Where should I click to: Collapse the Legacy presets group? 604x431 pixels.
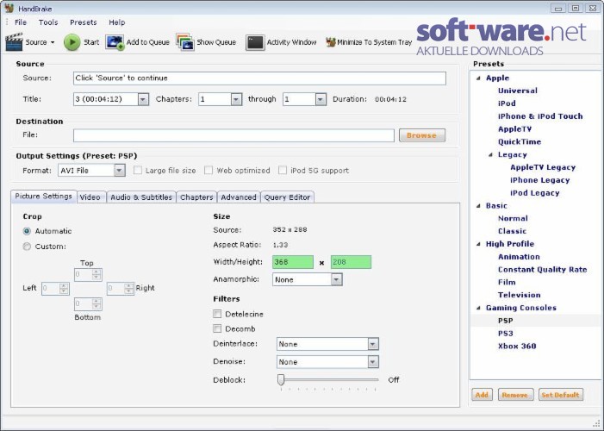coord(491,155)
